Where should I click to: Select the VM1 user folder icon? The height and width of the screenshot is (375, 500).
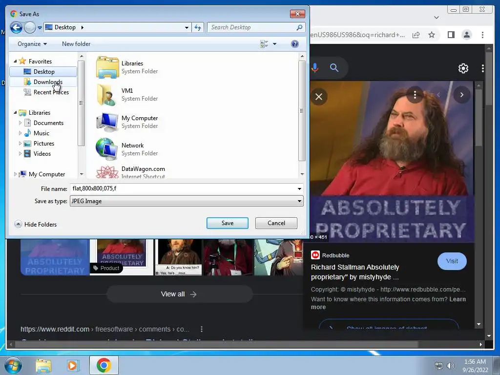[x=106, y=95]
